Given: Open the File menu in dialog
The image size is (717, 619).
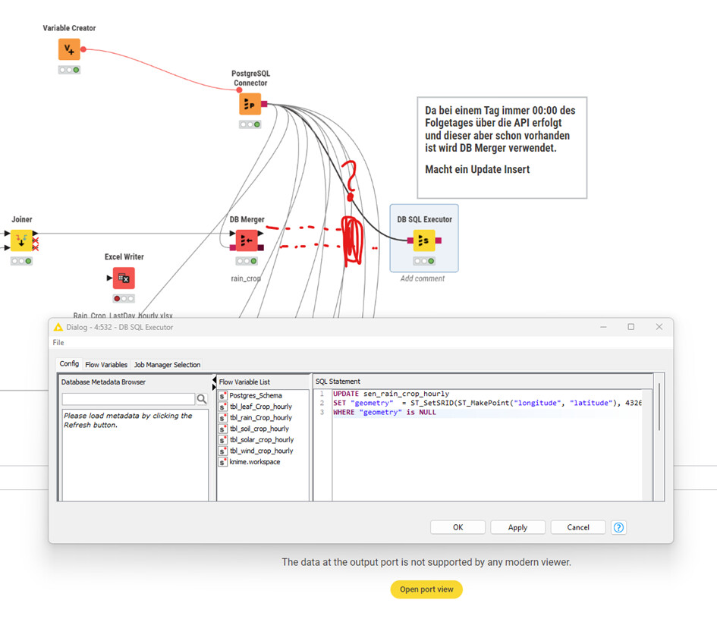Looking at the screenshot, I should (58, 343).
